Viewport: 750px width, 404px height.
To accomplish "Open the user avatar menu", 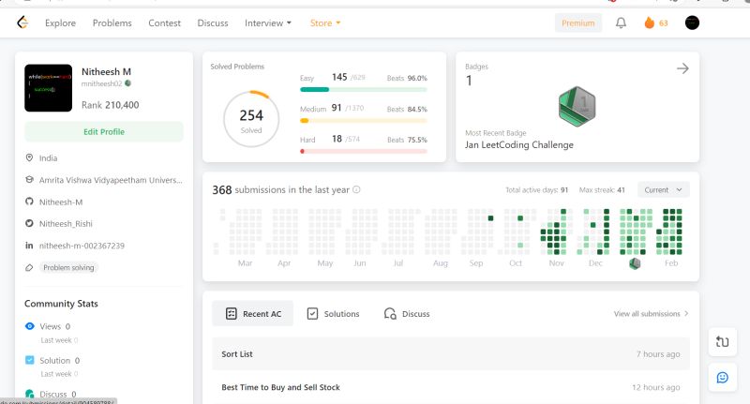I will coord(692,22).
